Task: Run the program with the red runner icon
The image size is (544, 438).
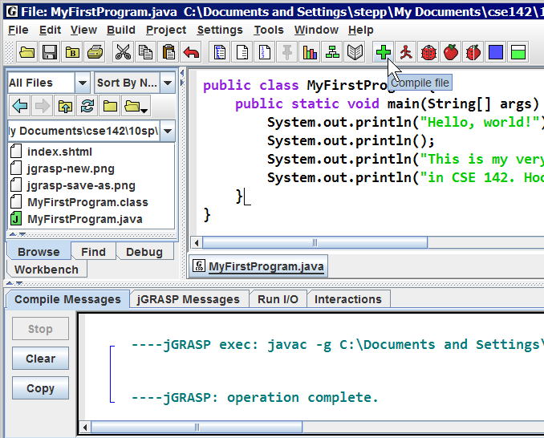Action: coord(406,53)
